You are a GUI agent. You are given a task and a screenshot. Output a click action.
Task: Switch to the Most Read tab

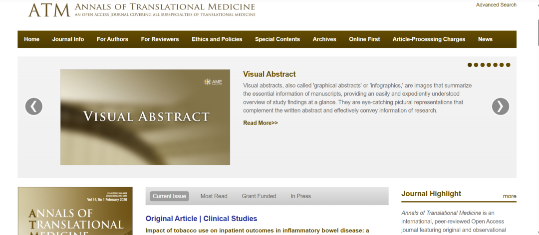click(x=214, y=196)
